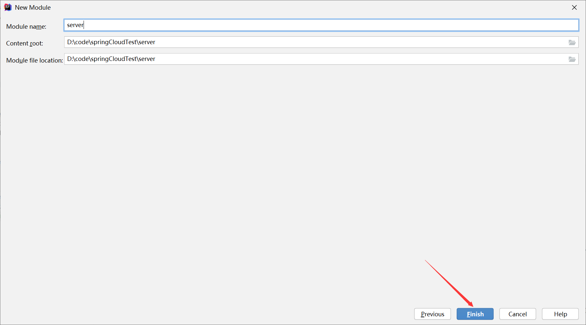The width and height of the screenshot is (586, 325).
Task: Open Help for the New Module wizard
Action: (560, 314)
